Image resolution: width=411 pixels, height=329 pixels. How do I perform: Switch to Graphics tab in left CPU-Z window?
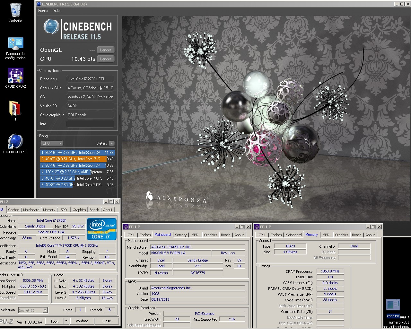(x=79, y=210)
